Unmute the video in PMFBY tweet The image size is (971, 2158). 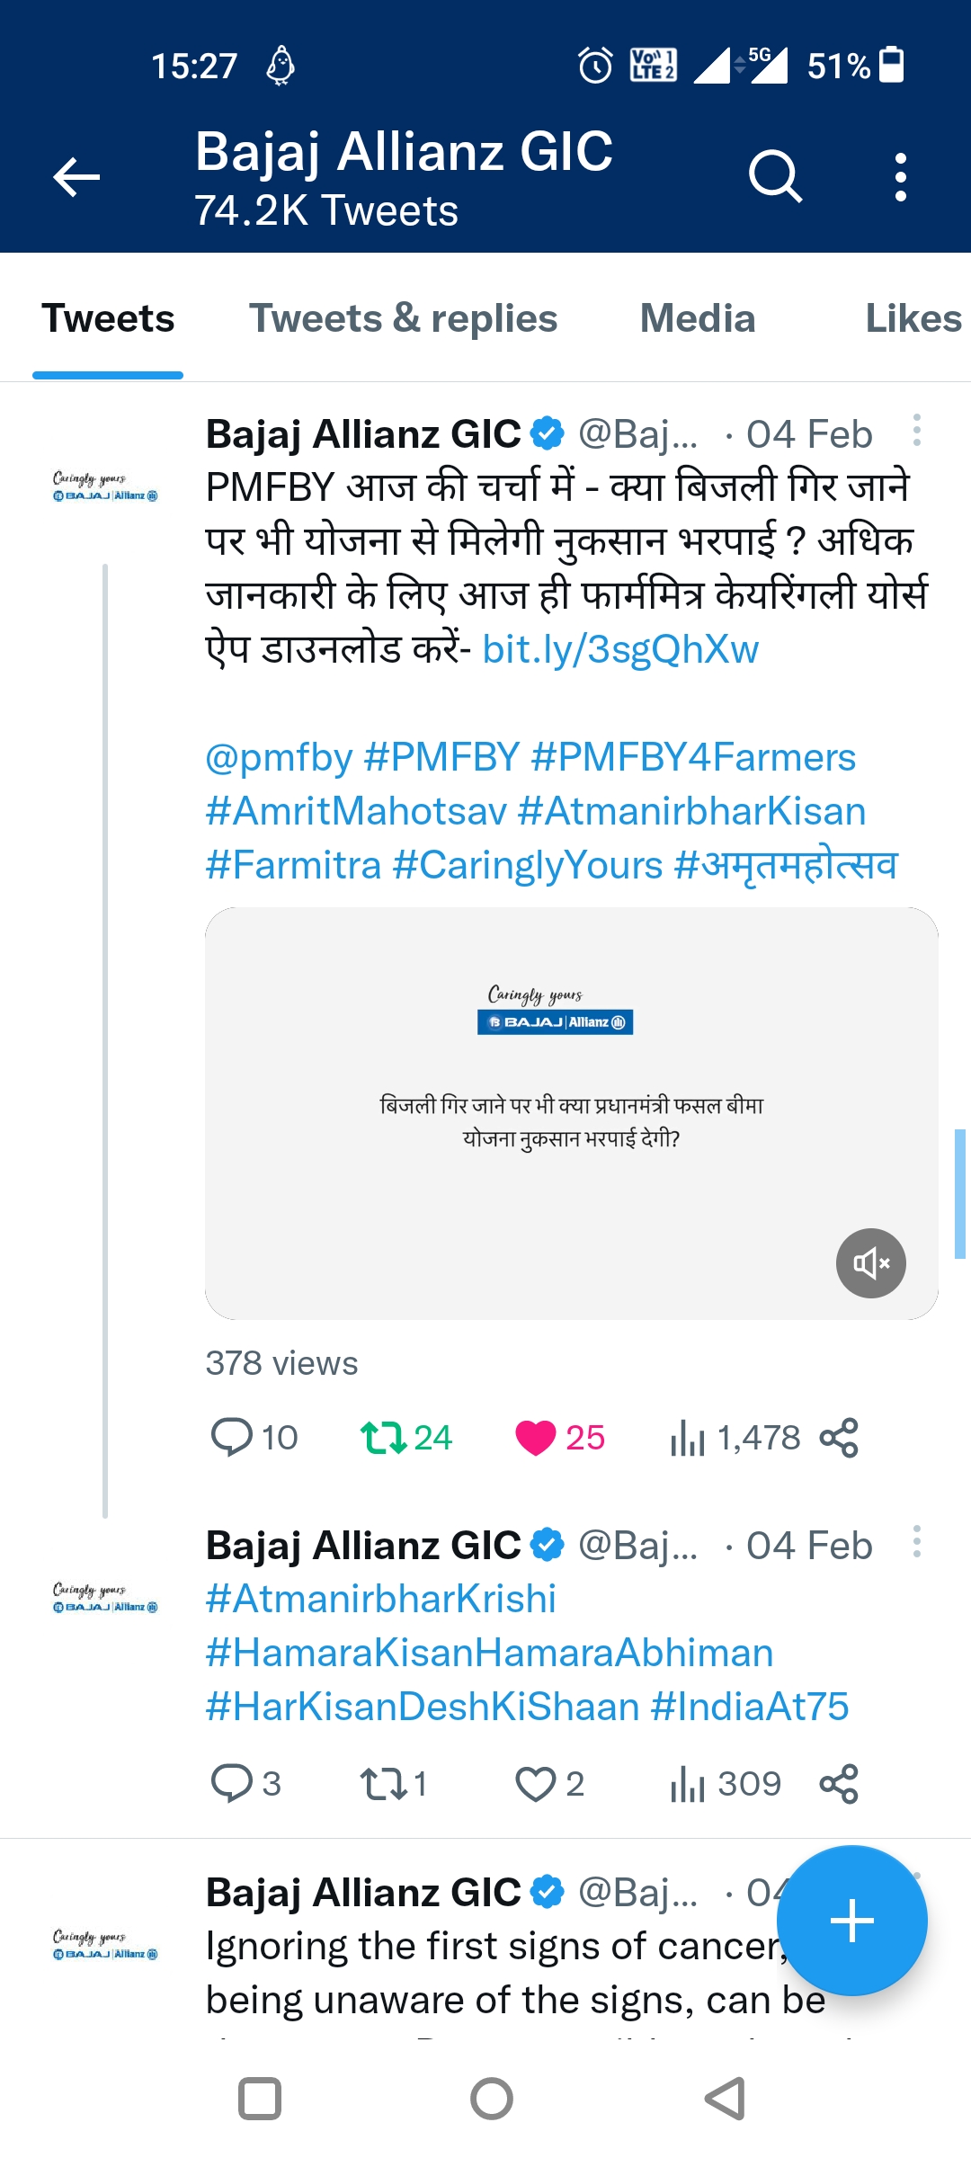(870, 1263)
